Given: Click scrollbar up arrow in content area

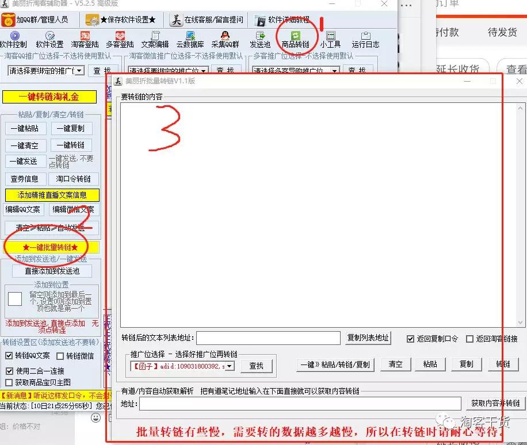Looking at the screenshot, I should pos(520,108).
